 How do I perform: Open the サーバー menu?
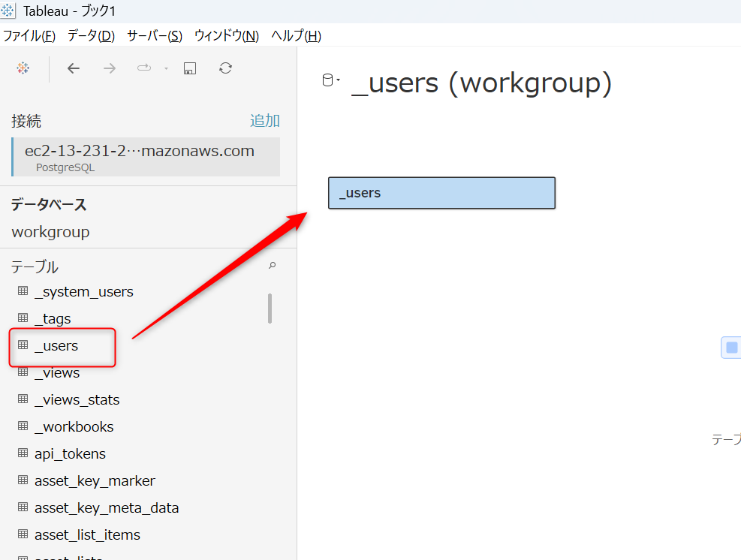click(x=154, y=35)
